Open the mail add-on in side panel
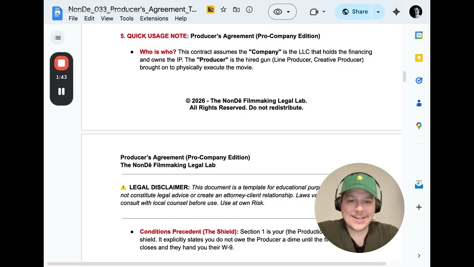This screenshot has width=474, height=267. [419, 184]
